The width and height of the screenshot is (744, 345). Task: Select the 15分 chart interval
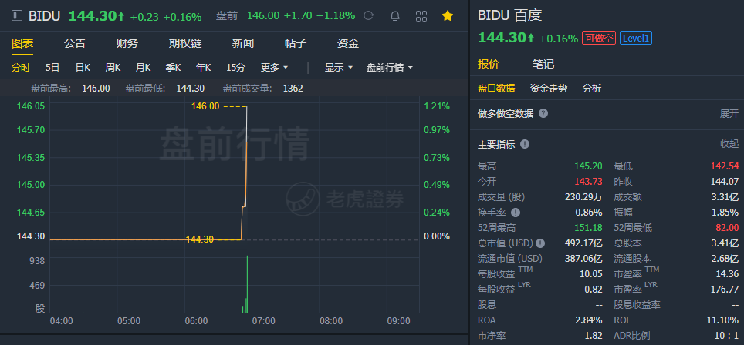236,67
